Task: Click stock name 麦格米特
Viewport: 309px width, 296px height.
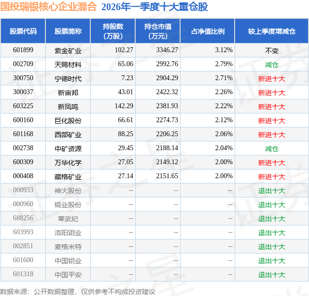Action: 68,246
